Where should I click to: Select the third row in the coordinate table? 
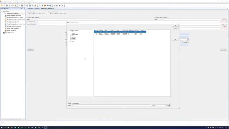pyautogui.click(x=120, y=35)
